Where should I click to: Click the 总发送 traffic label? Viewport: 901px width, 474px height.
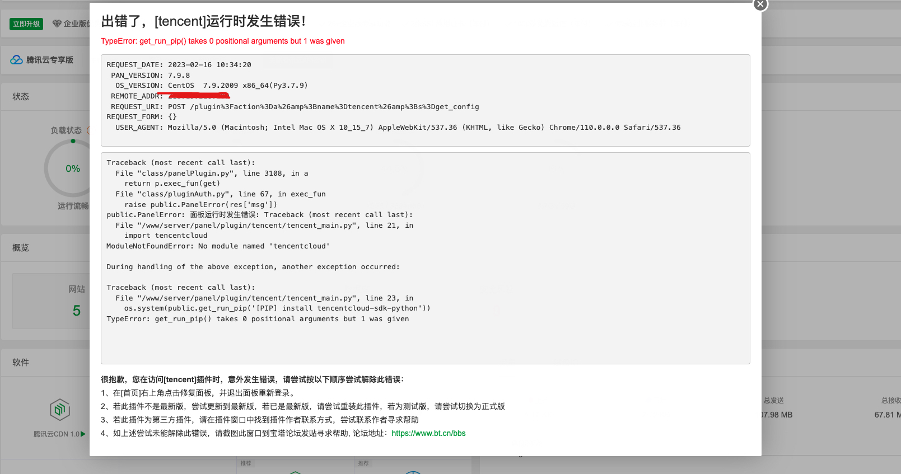tap(773, 401)
